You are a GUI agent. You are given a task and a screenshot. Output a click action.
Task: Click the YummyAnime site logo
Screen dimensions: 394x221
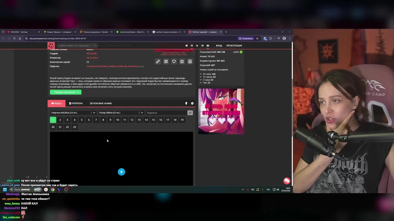[x=51, y=46]
